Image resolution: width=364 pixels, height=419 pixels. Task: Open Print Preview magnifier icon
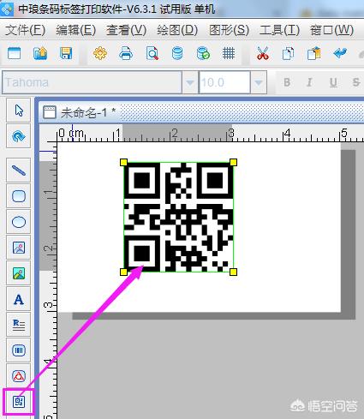pyautogui.click(x=152, y=53)
